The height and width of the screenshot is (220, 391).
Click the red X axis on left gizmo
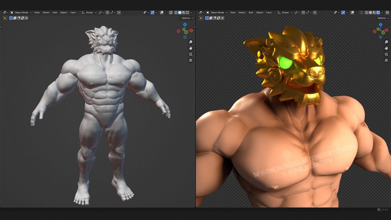click(191, 30)
